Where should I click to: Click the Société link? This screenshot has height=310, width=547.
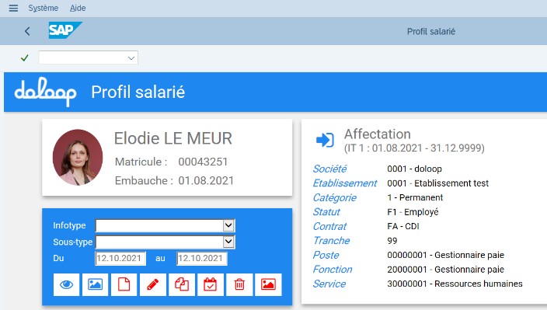coord(329,169)
